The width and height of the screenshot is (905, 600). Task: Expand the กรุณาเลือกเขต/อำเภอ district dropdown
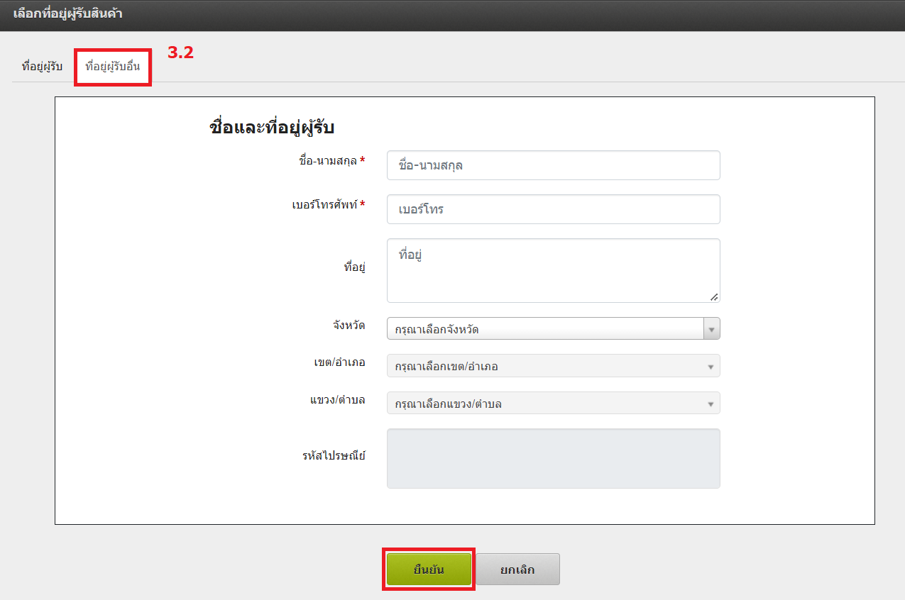(x=553, y=366)
